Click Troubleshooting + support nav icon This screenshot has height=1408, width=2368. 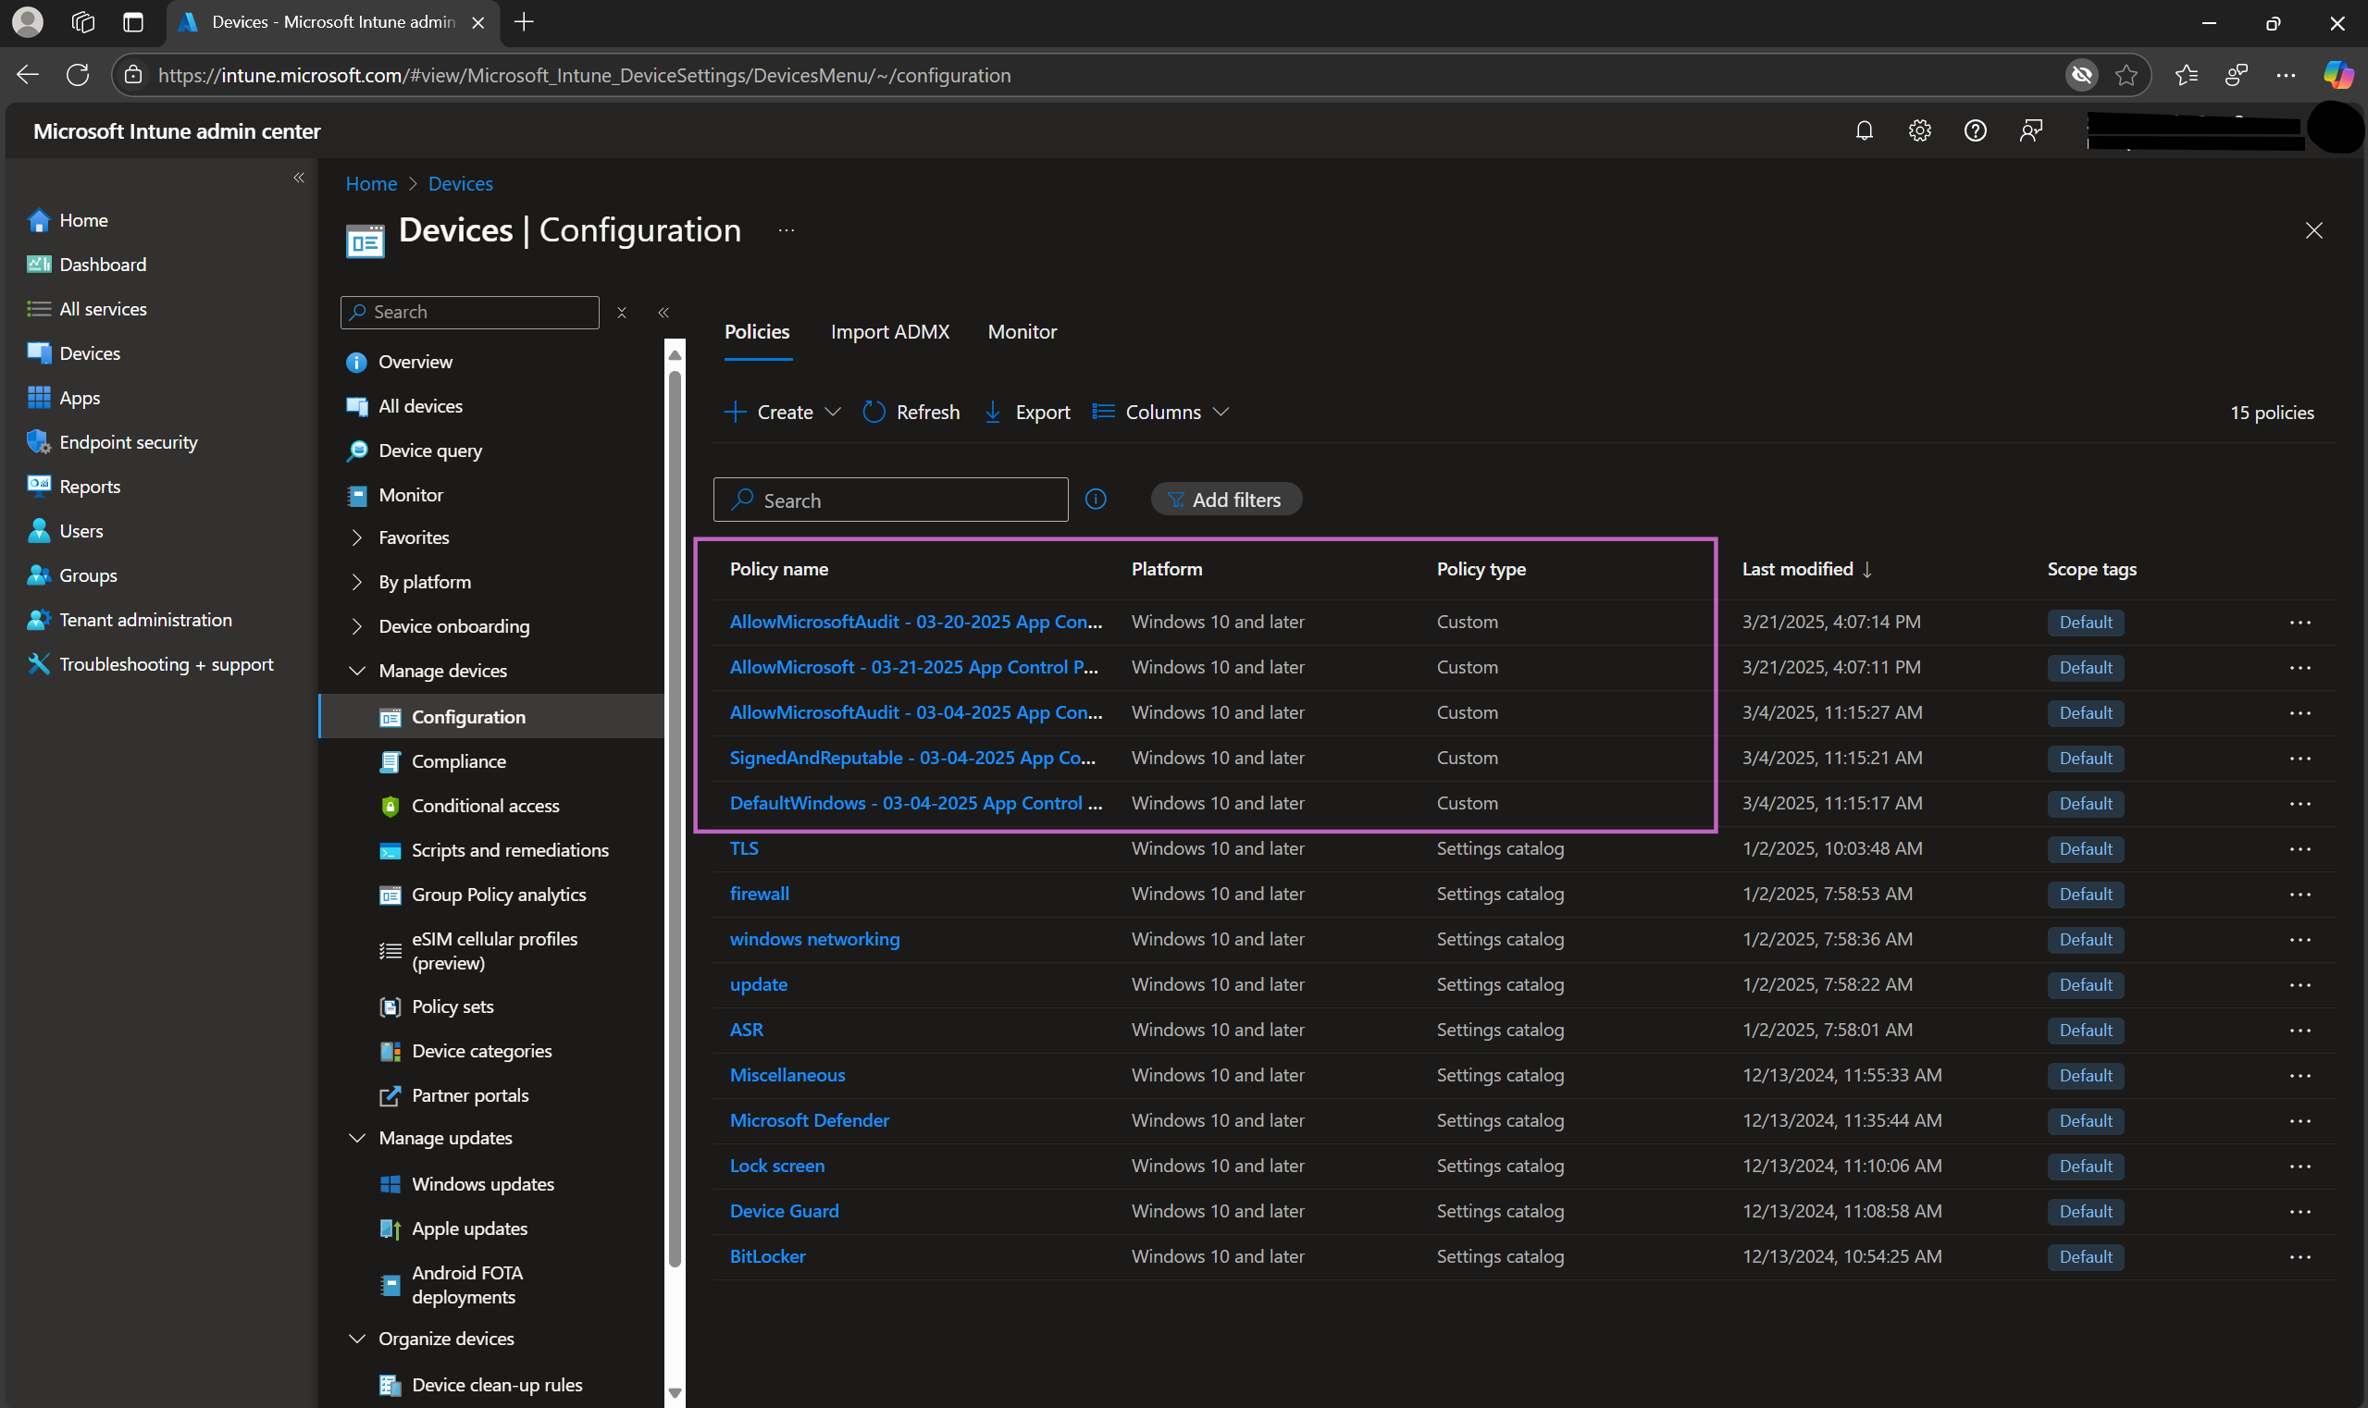[x=39, y=664]
